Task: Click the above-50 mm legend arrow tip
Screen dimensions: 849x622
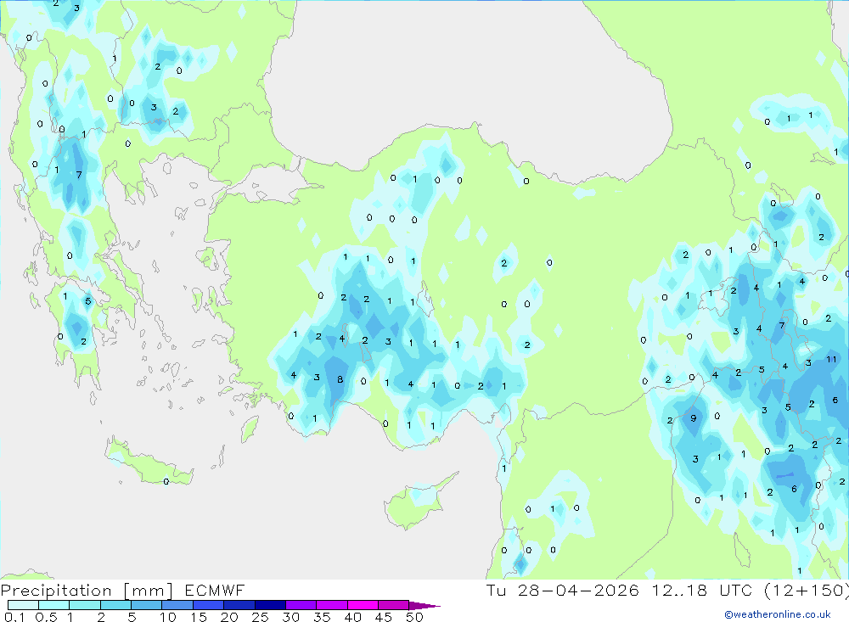Action: click(x=424, y=606)
